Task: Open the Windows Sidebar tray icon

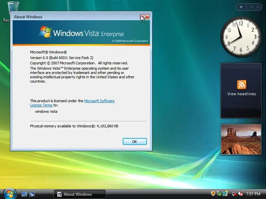Action: point(225,193)
